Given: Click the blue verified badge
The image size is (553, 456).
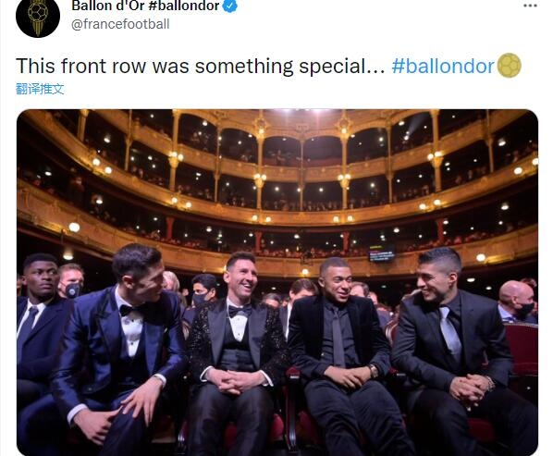Looking at the screenshot, I should pos(230,6).
